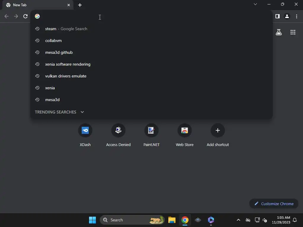303x227 pixels.
Task: Select the 'collabvm' suggestion
Action: 151,40
